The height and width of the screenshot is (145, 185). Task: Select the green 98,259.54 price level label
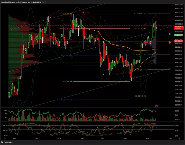[x=178, y=35]
